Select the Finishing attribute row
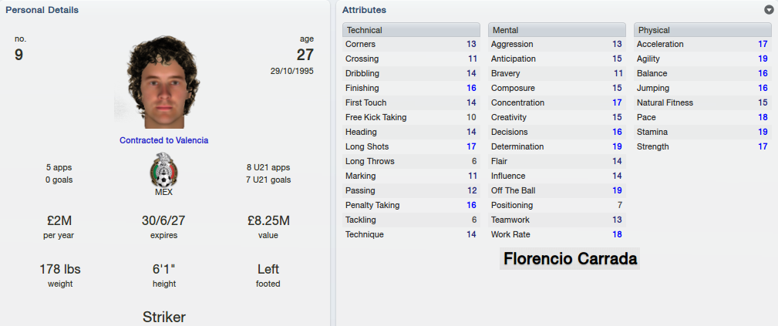 [411, 89]
